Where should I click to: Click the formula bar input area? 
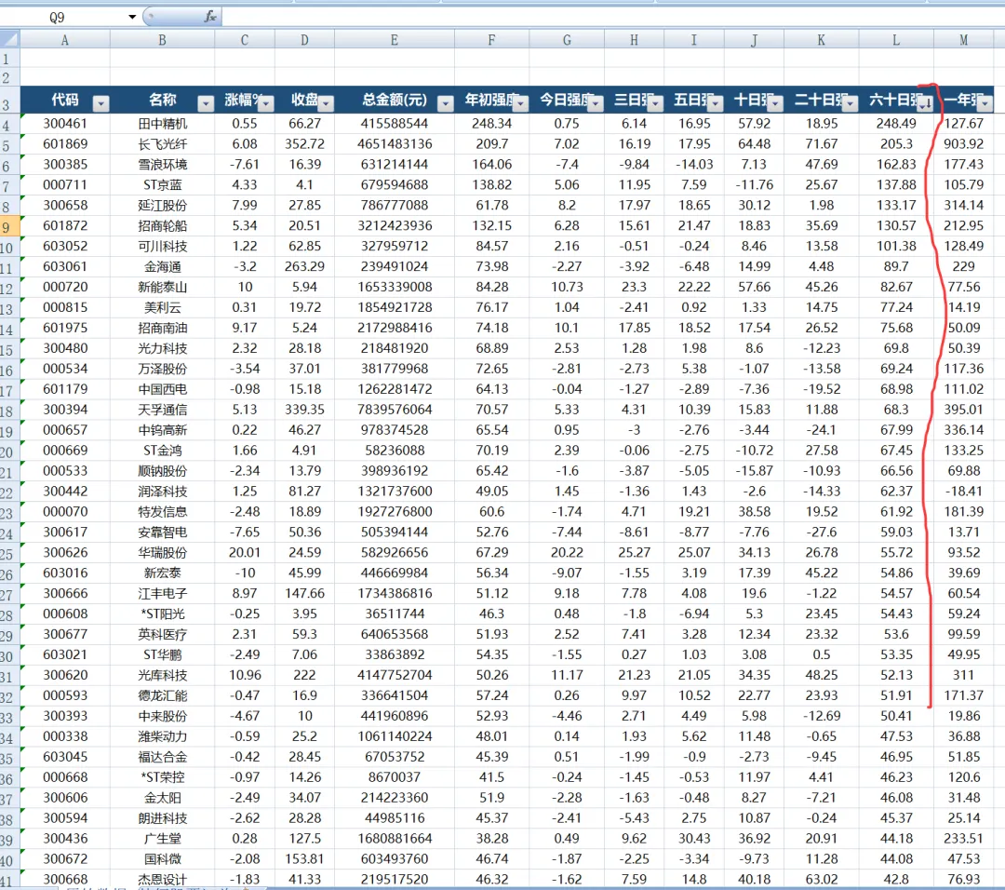point(612,18)
